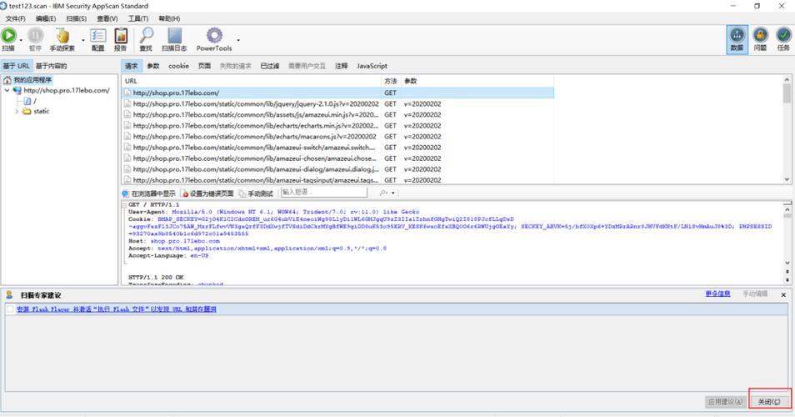Switch to the 已过滤 tab
795x417 pixels.
(270, 66)
